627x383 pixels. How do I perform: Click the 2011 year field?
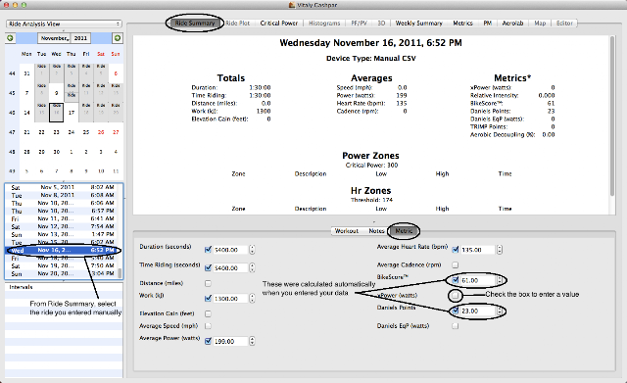tap(80, 38)
